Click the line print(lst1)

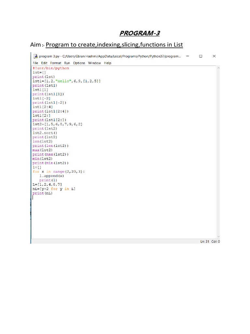click(x=45, y=85)
